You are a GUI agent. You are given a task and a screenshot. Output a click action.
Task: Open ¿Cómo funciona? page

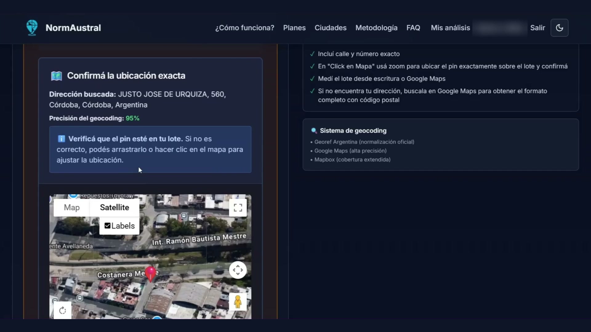(244, 28)
